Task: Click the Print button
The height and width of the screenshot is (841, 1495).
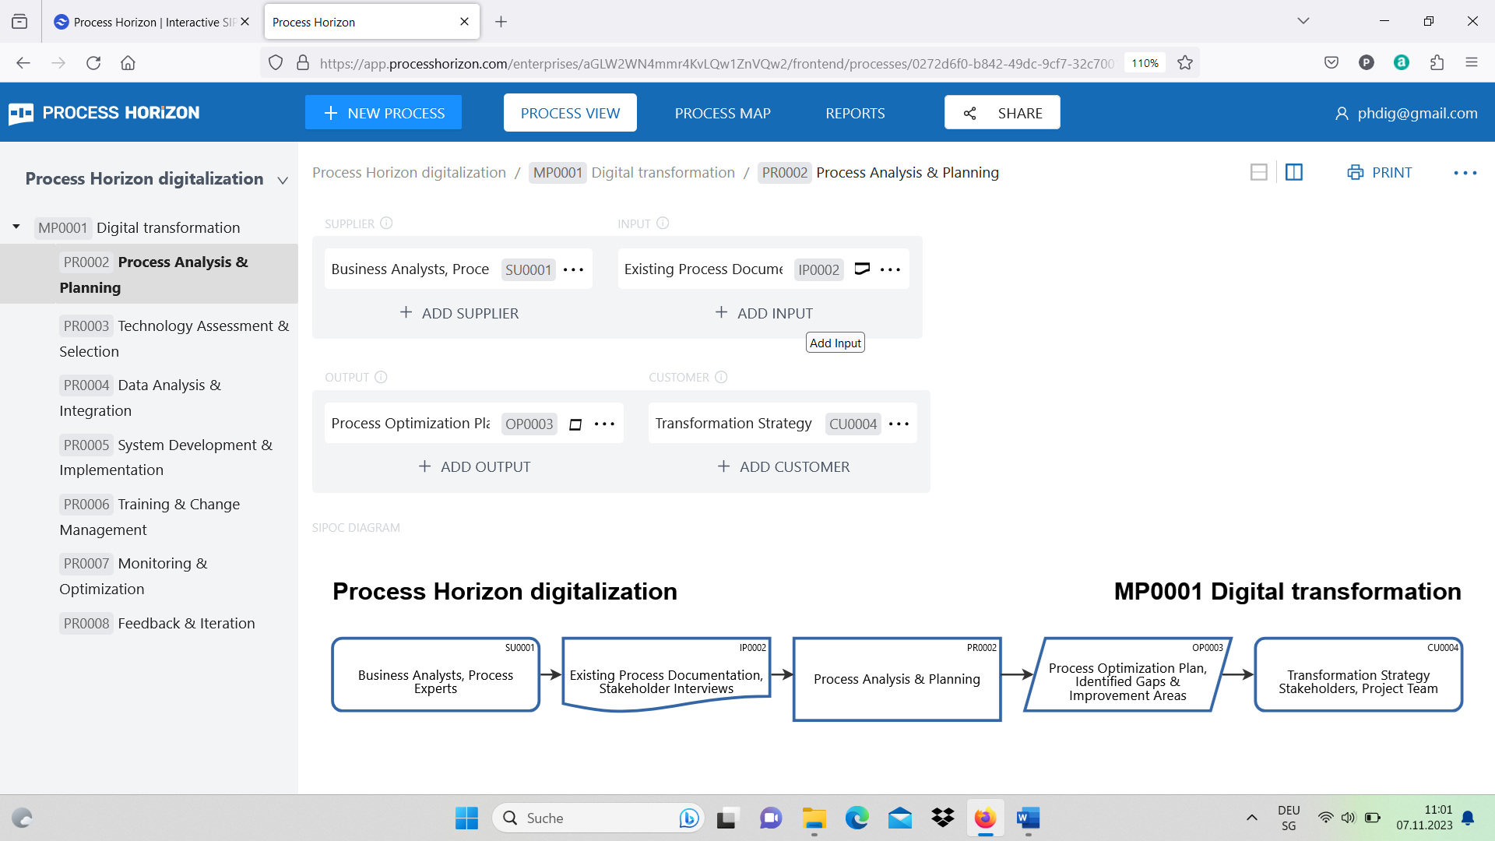Action: point(1380,172)
